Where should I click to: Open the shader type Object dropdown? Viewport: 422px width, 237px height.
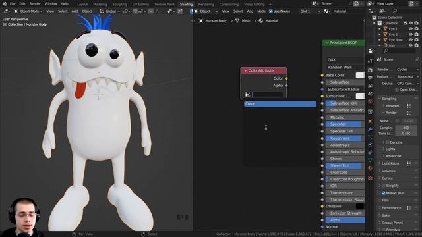click(x=206, y=11)
